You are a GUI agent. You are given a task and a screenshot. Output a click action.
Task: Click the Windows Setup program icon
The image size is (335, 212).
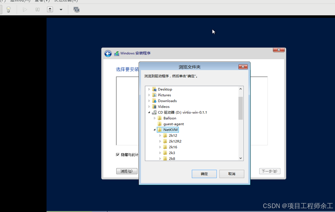[117, 53]
